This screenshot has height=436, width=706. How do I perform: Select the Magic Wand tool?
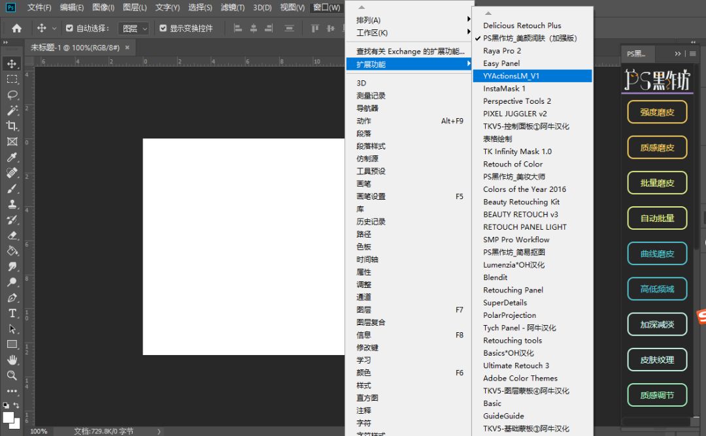click(x=12, y=110)
